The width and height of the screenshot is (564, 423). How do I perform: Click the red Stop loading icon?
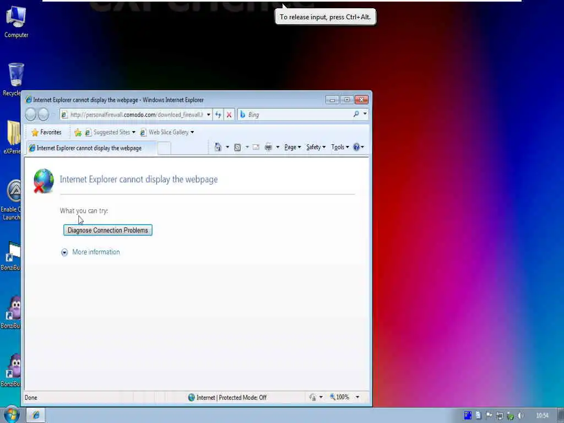tap(229, 115)
